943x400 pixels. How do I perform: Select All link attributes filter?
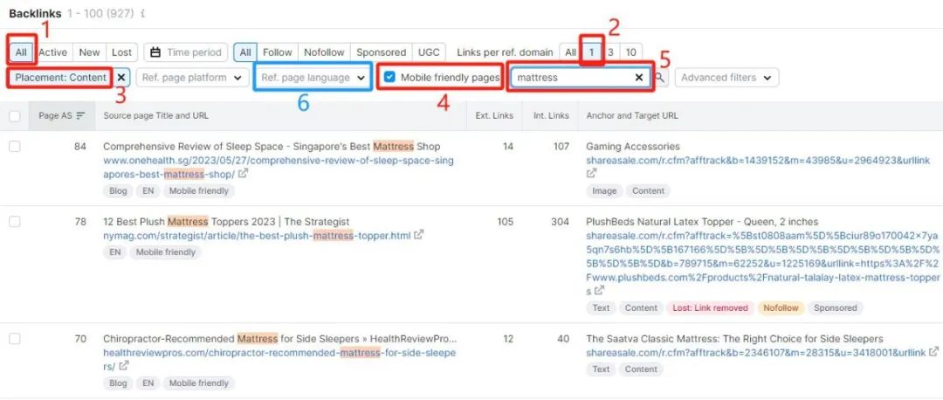coord(245,52)
